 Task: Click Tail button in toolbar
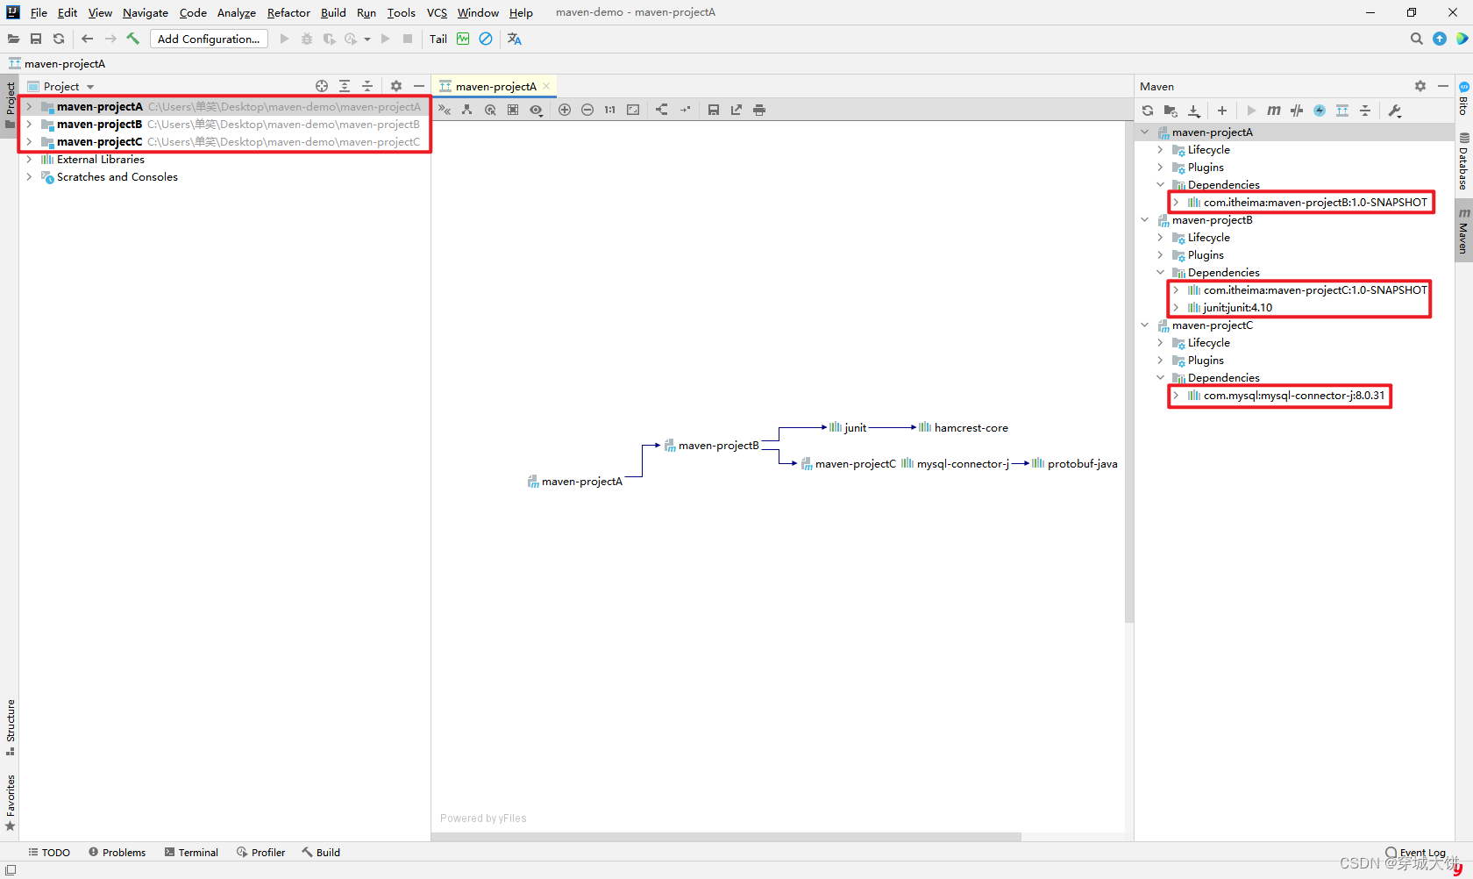tap(438, 39)
